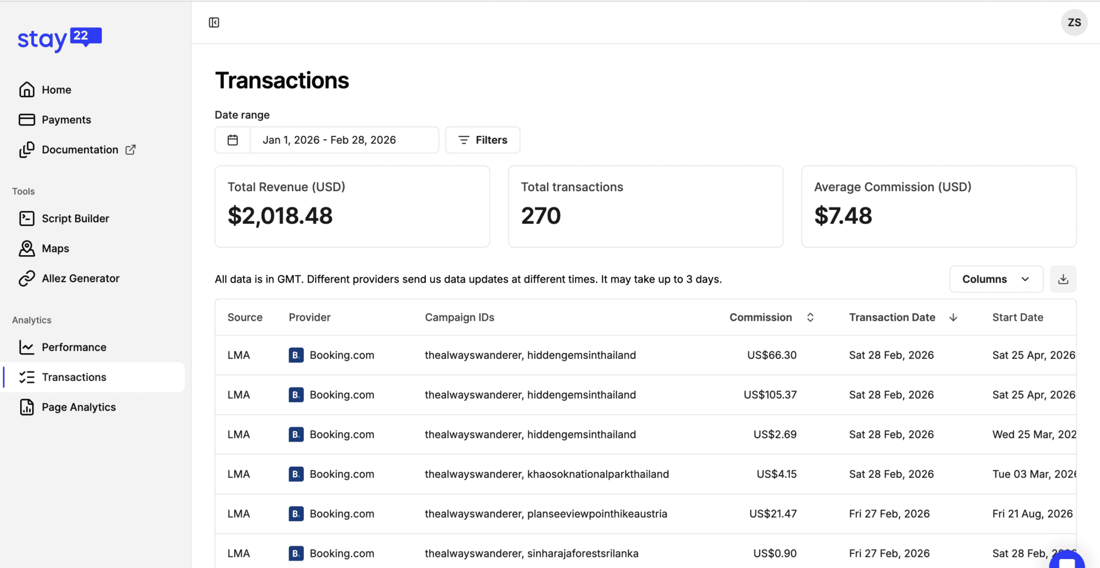Screen dimensions: 1100x568
Task: Open ZS user avatar menu
Action: point(1074,22)
